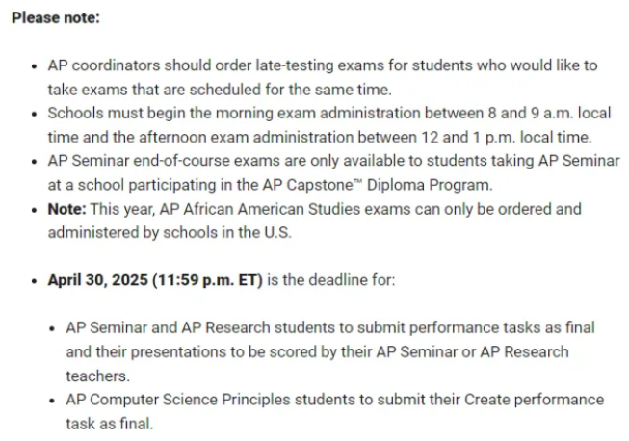Click the text 'scheduled for the same time'
629x441 pixels.
(x=290, y=90)
